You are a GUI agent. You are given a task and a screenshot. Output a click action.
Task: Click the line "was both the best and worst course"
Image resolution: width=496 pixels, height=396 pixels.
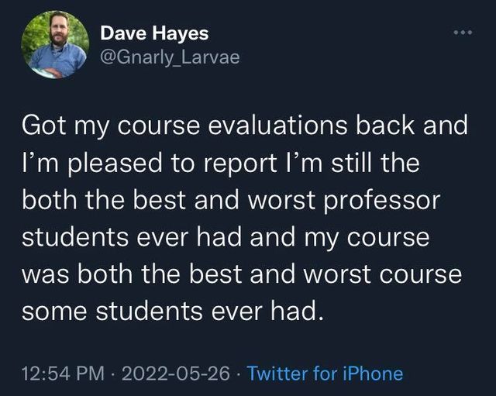pyautogui.click(x=242, y=274)
